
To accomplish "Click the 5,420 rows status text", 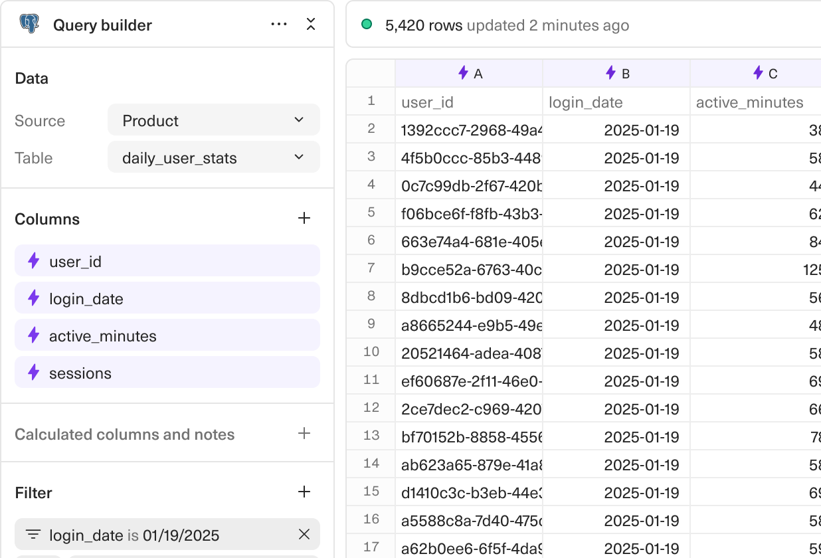I will pos(424,25).
